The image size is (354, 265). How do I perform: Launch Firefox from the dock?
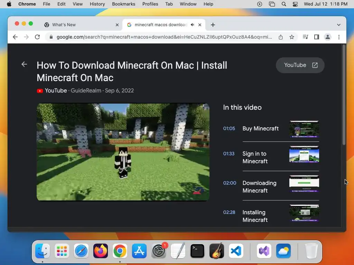click(101, 251)
